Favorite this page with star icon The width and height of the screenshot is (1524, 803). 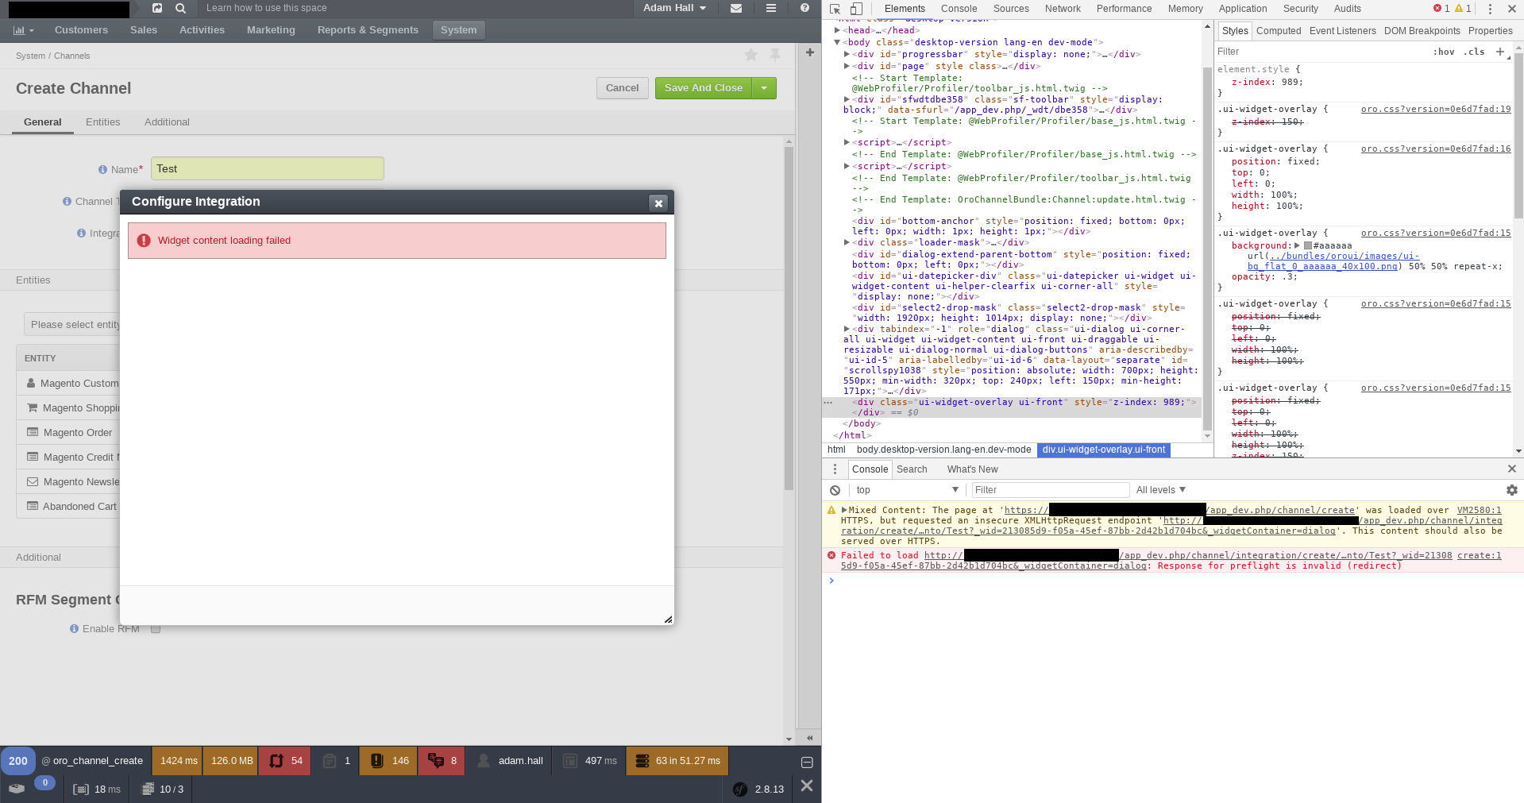coord(750,54)
